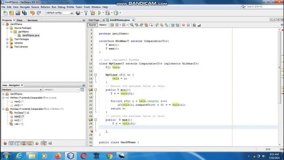The image size is (284, 160).
Task: Toggle Show Inner Classes filter in Navigator
Action: 30,143
